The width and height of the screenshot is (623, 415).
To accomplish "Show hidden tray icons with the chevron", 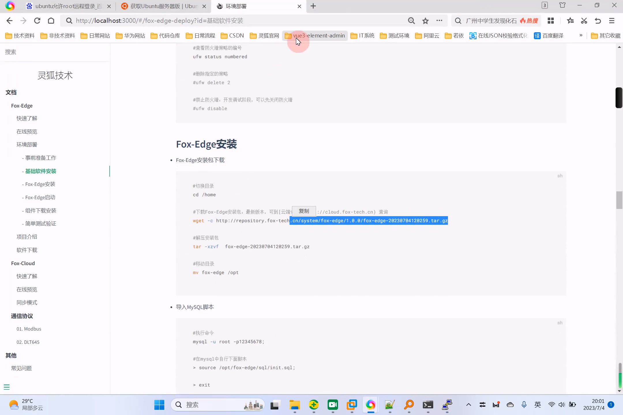I will click(x=469, y=405).
